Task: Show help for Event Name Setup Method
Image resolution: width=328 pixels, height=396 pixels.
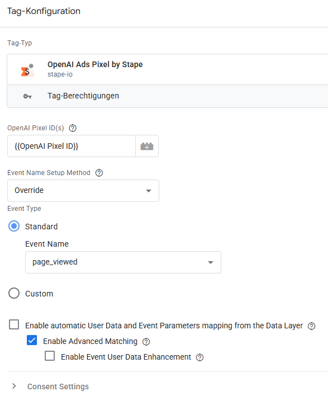Action: click(99, 173)
